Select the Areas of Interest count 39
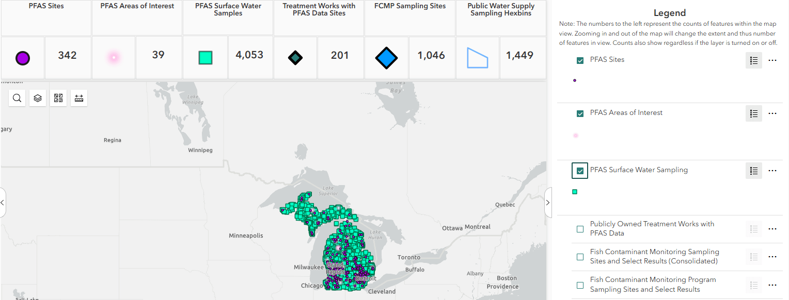The image size is (789, 300). pos(158,55)
